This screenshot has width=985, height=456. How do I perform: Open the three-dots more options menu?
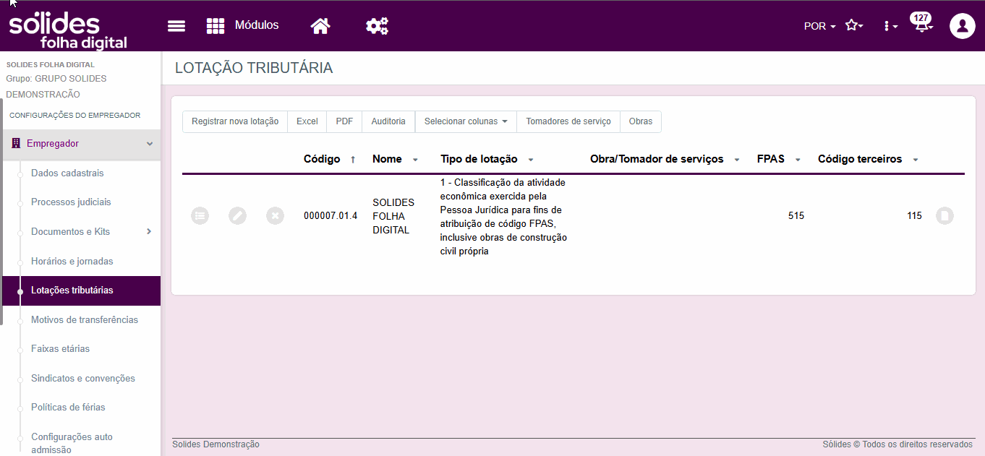tap(890, 26)
